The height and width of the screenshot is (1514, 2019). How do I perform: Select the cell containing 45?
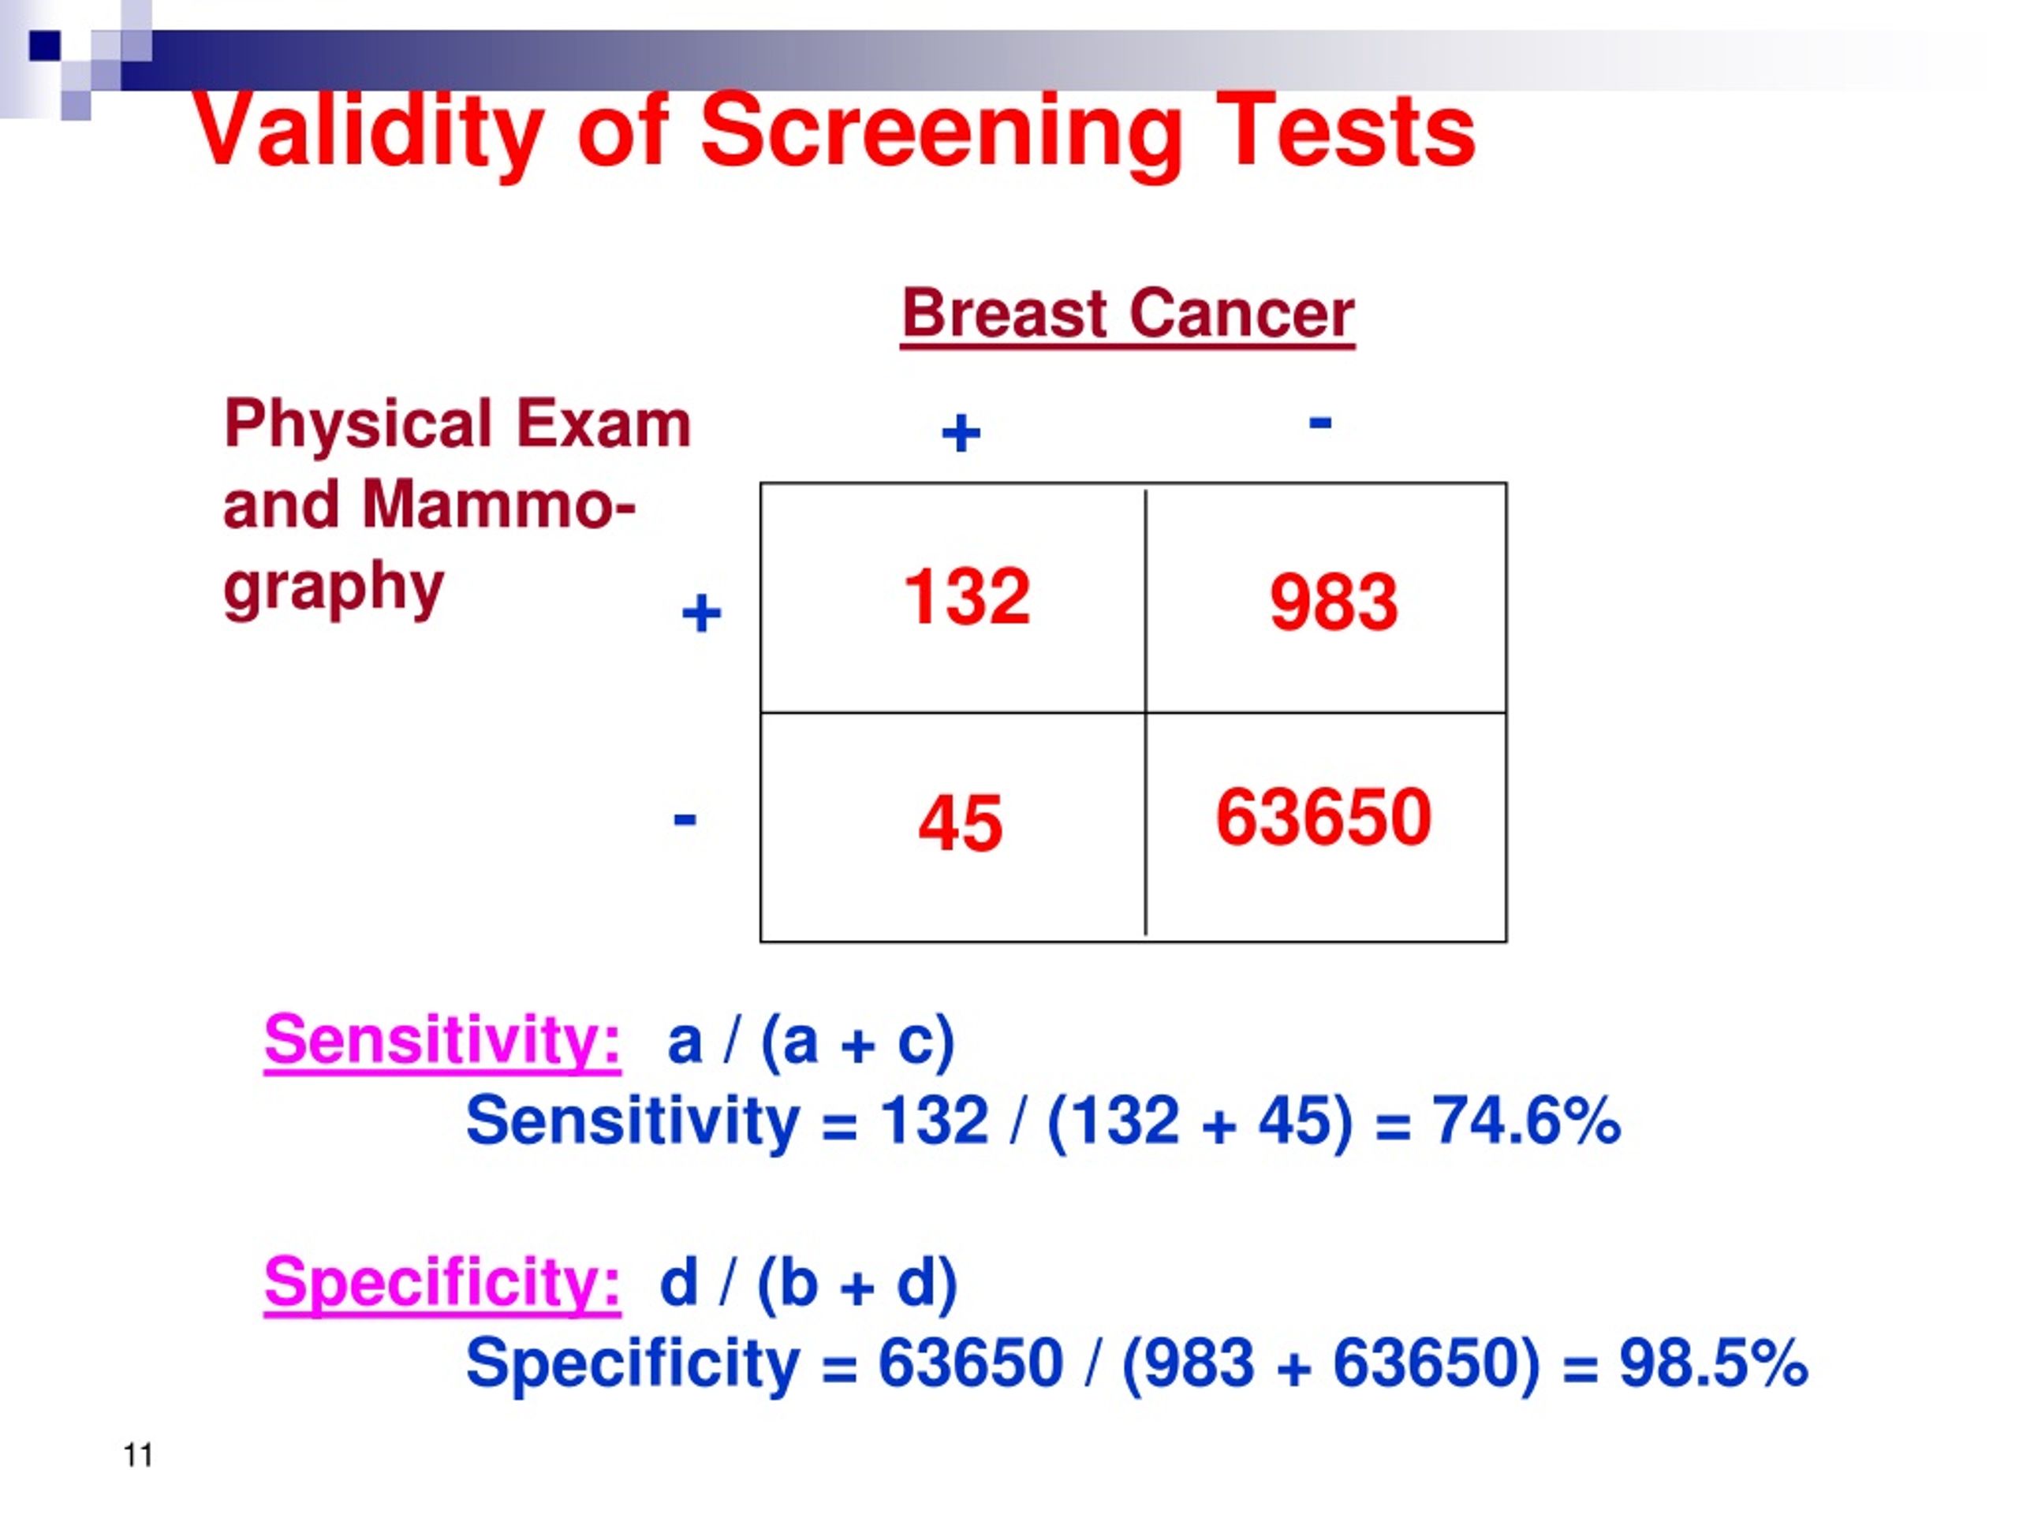click(953, 828)
